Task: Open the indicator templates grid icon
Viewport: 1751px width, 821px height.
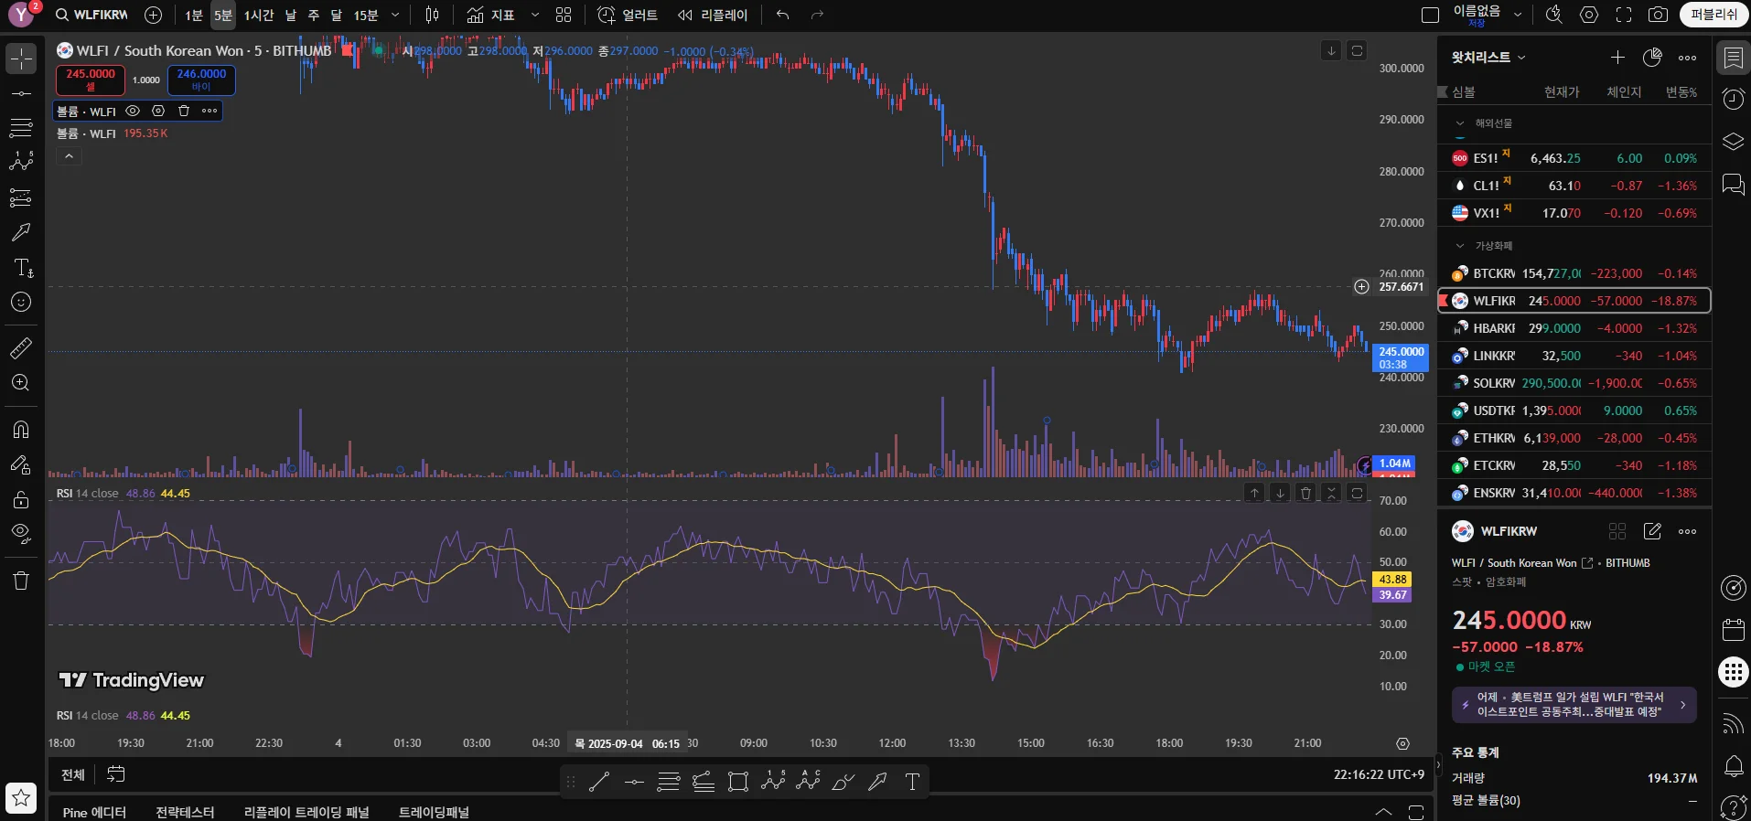Action: point(564,15)
